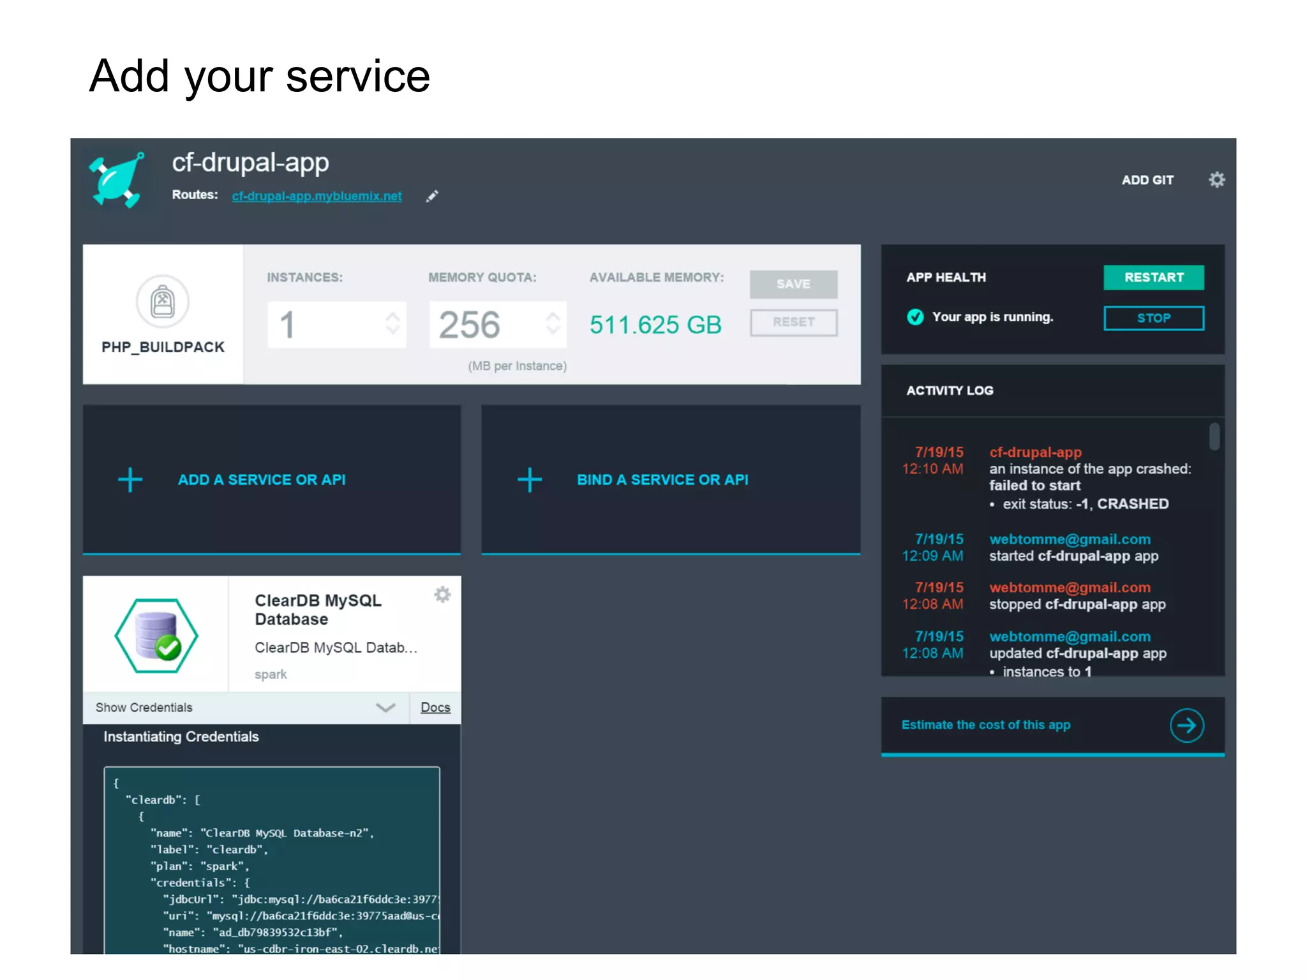
Task: Increase instances with stepper up arrow
Action: point(392,315)
